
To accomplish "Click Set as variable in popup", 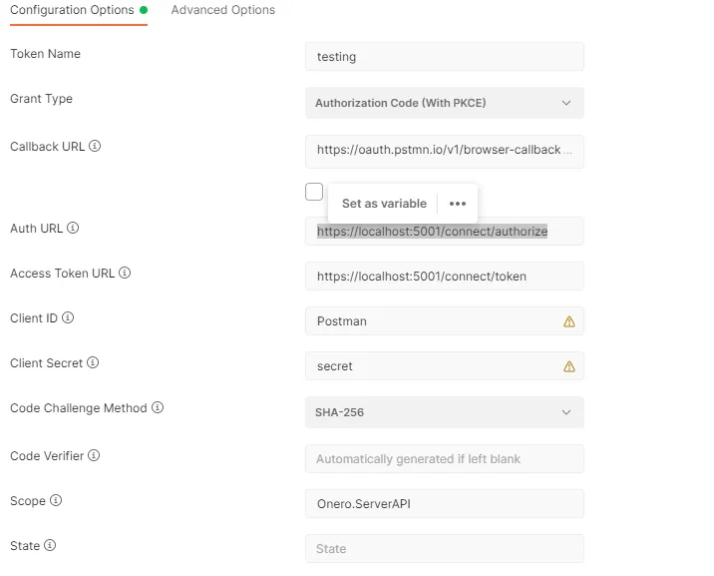I will coord(384,204).
